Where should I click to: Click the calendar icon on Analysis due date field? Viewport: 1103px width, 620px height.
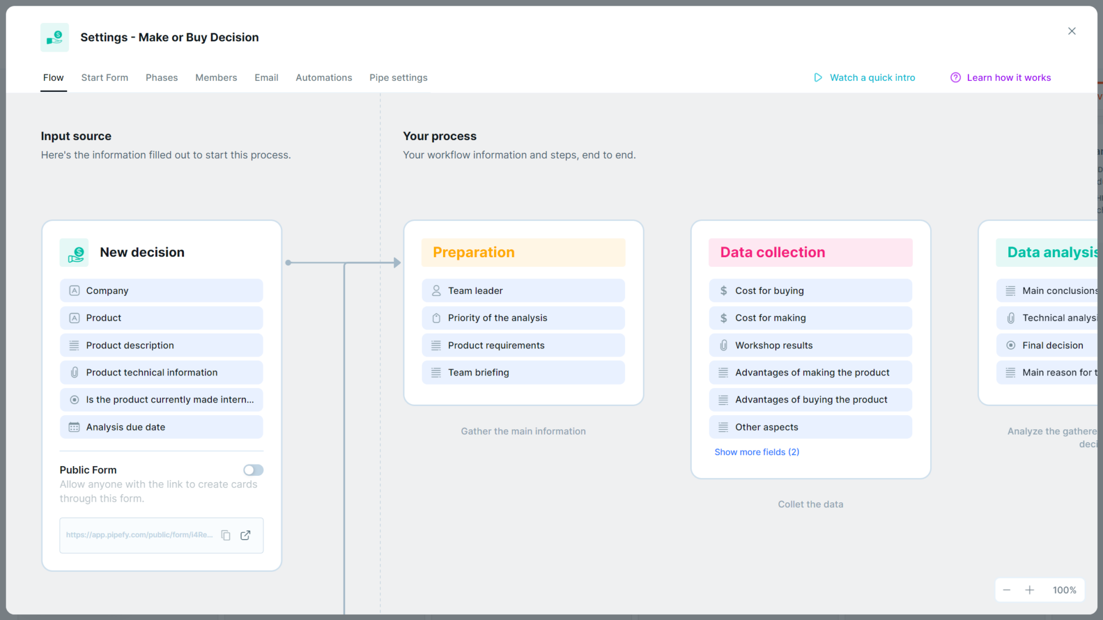pyautogui.click(x=74, y=427)
